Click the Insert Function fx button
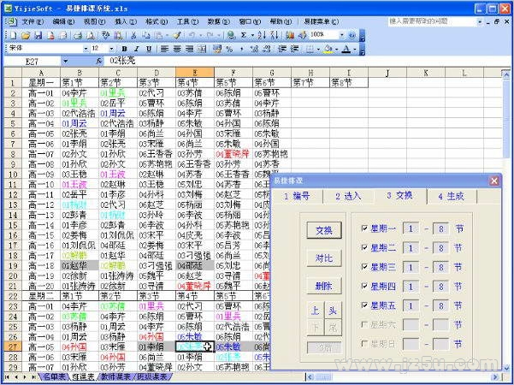514x385 pixels. [99, 61]
